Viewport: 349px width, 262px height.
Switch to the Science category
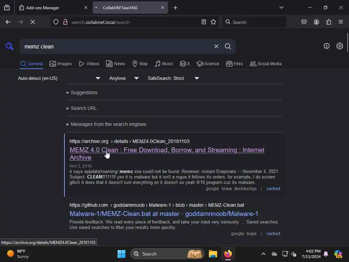pos(208,64)
